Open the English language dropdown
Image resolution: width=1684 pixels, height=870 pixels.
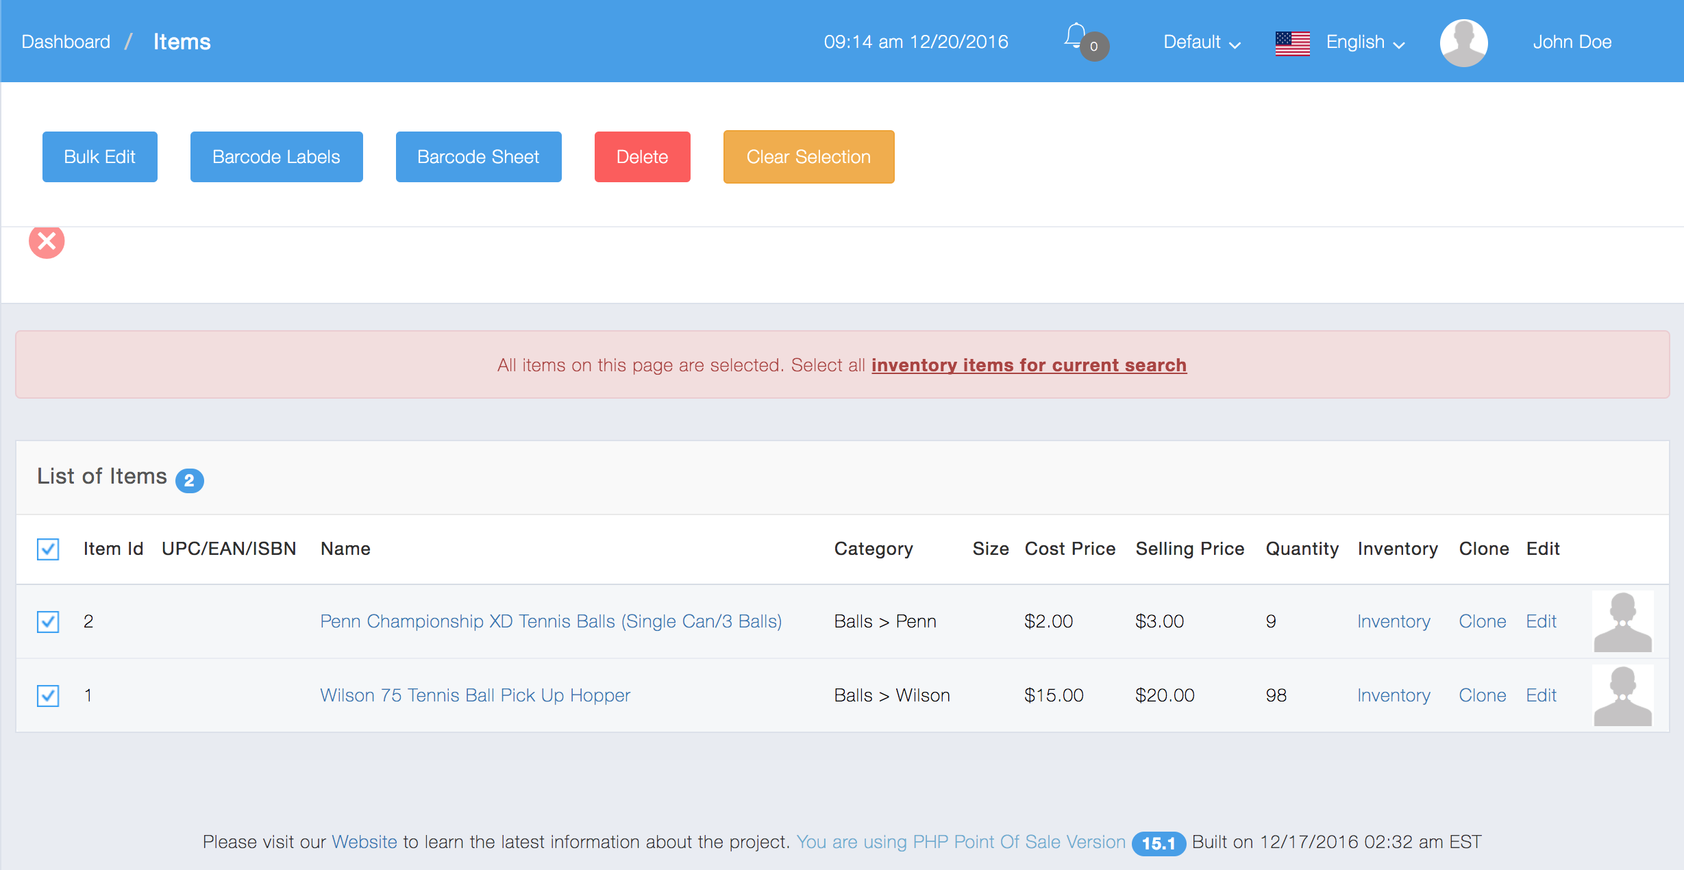point(1365,42)
